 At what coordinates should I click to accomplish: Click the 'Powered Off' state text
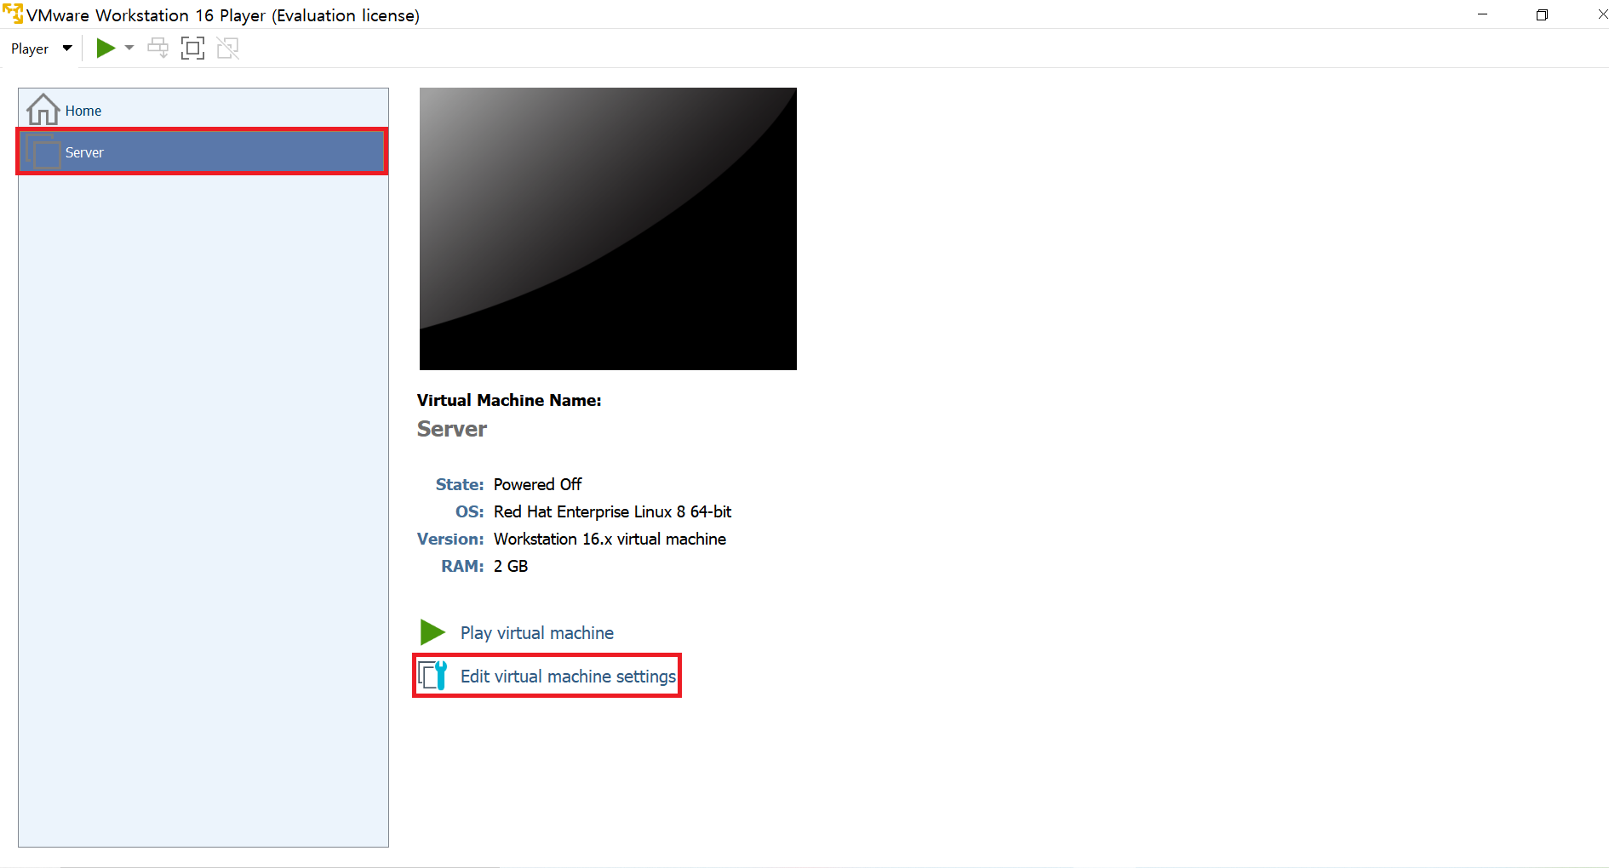(x=537, y=484)
